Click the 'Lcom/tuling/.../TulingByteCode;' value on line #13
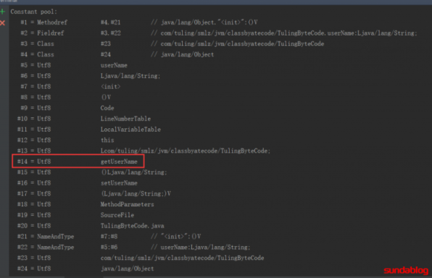 coord(186,151)
